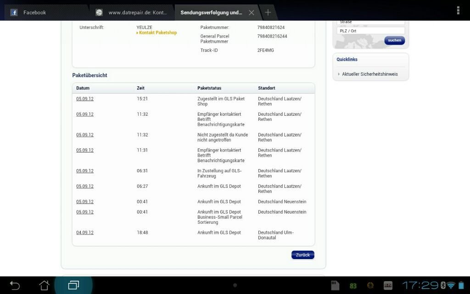Select the signature name YEULZE
Viewport: 470px width, 294px height.
(145, 27)
